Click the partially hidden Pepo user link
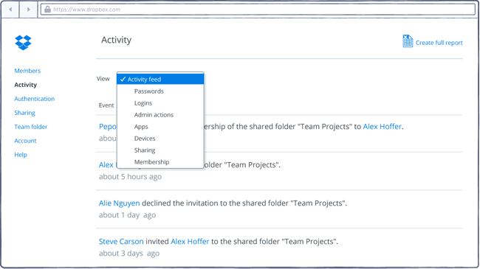Image resolution: width=480 pixels, height=269 pixels. click(x=108, y=127)
